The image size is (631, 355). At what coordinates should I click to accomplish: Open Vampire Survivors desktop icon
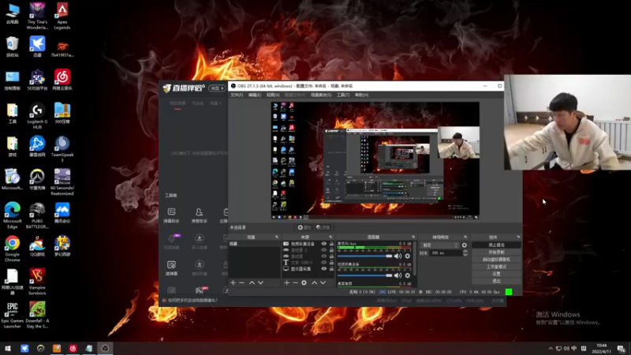click(37, 282)
